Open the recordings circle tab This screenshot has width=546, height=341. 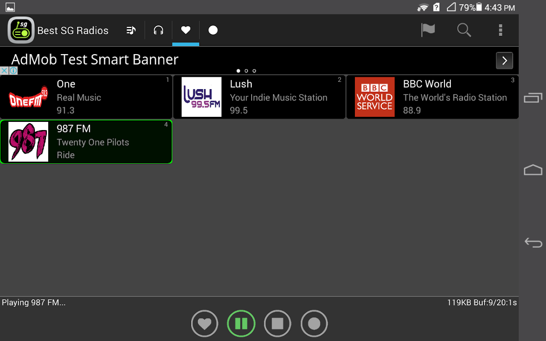[x=213, y=30]
